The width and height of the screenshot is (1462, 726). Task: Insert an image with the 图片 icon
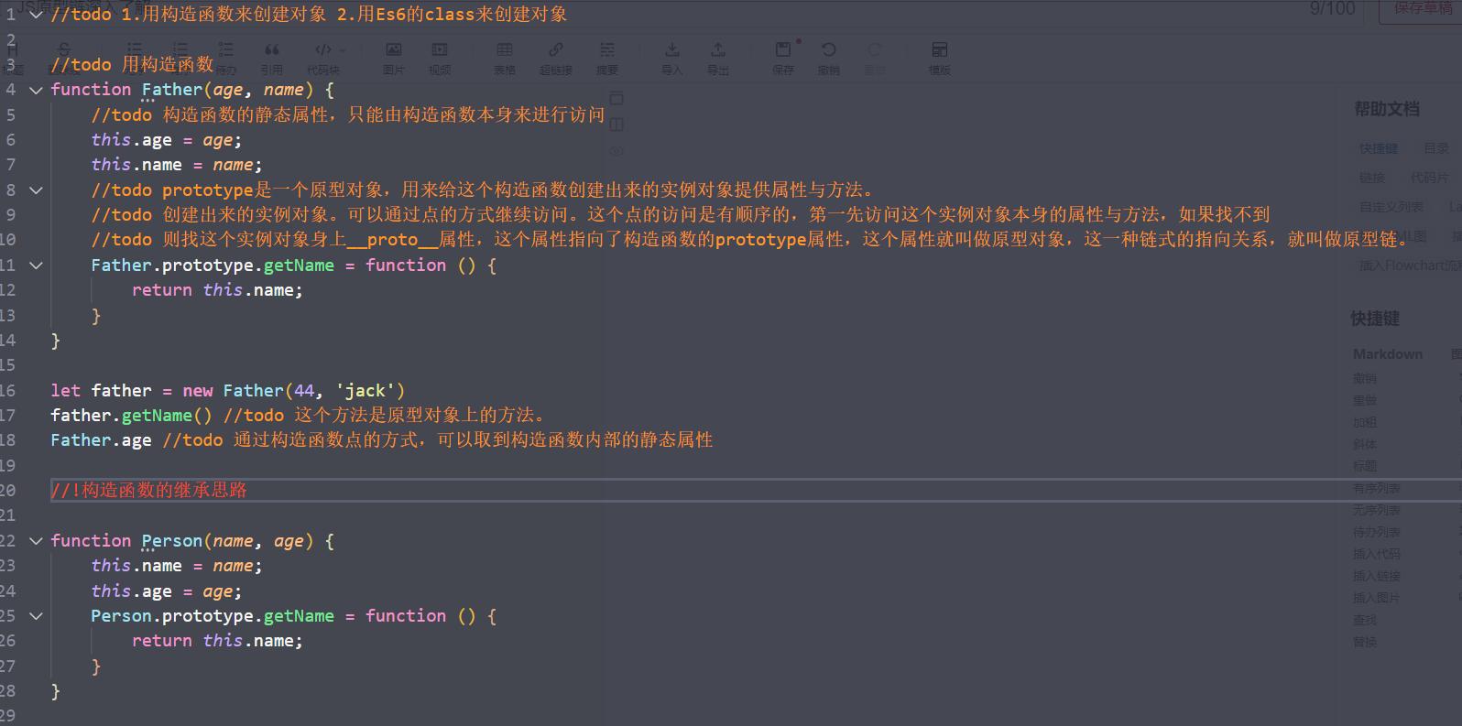(x=394, y=49)
